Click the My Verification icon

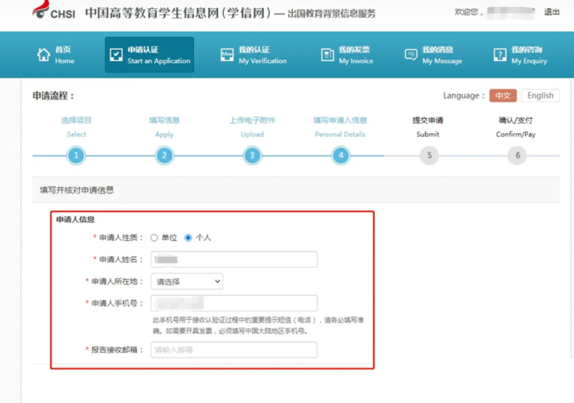[227, 55]
